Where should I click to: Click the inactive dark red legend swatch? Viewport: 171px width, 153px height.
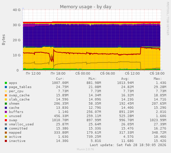pos(6,141)
